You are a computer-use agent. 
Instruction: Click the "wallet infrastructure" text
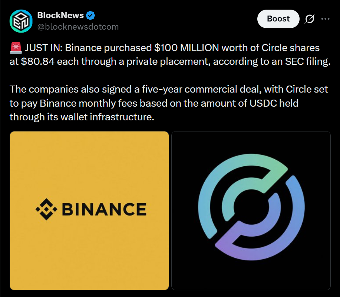(107, 117)
